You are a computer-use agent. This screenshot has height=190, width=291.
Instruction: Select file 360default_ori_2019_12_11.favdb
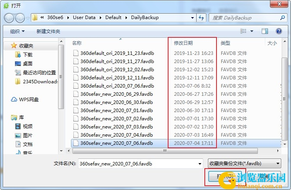(117, 77)
